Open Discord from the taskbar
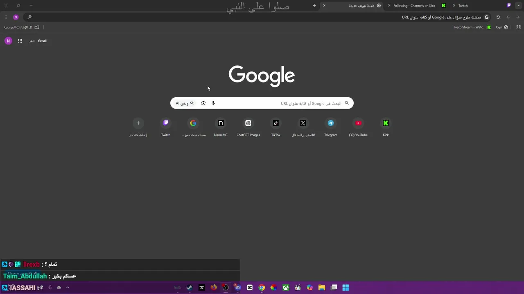Screen dimensions: 524x294 pyautogui.click(x=237, y=287)
